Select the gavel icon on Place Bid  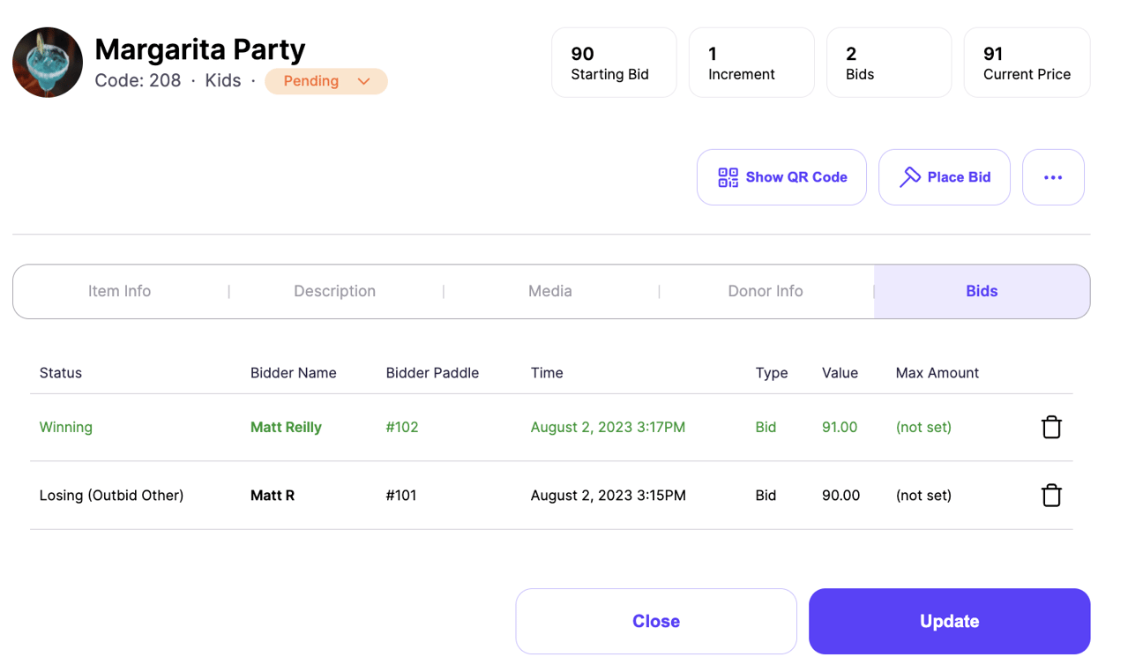pos(908,176)
